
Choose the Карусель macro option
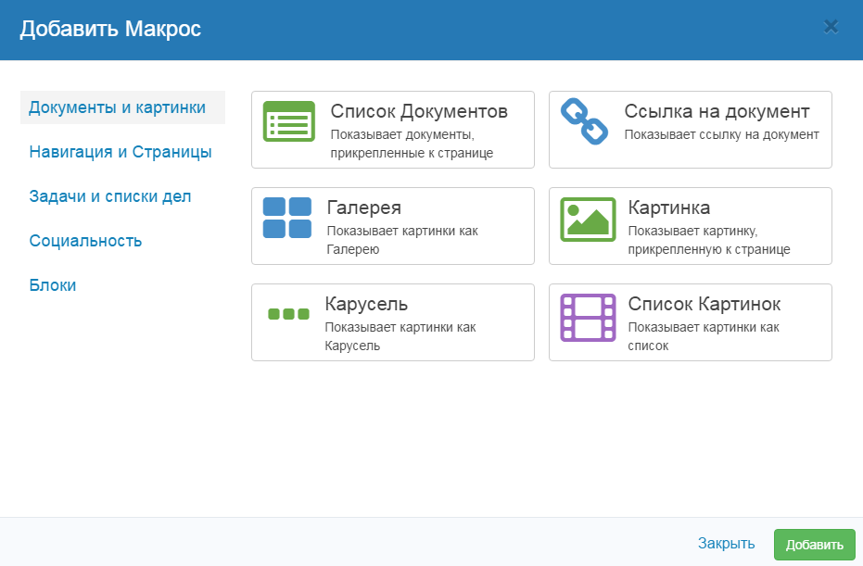[x=392, y=321]
